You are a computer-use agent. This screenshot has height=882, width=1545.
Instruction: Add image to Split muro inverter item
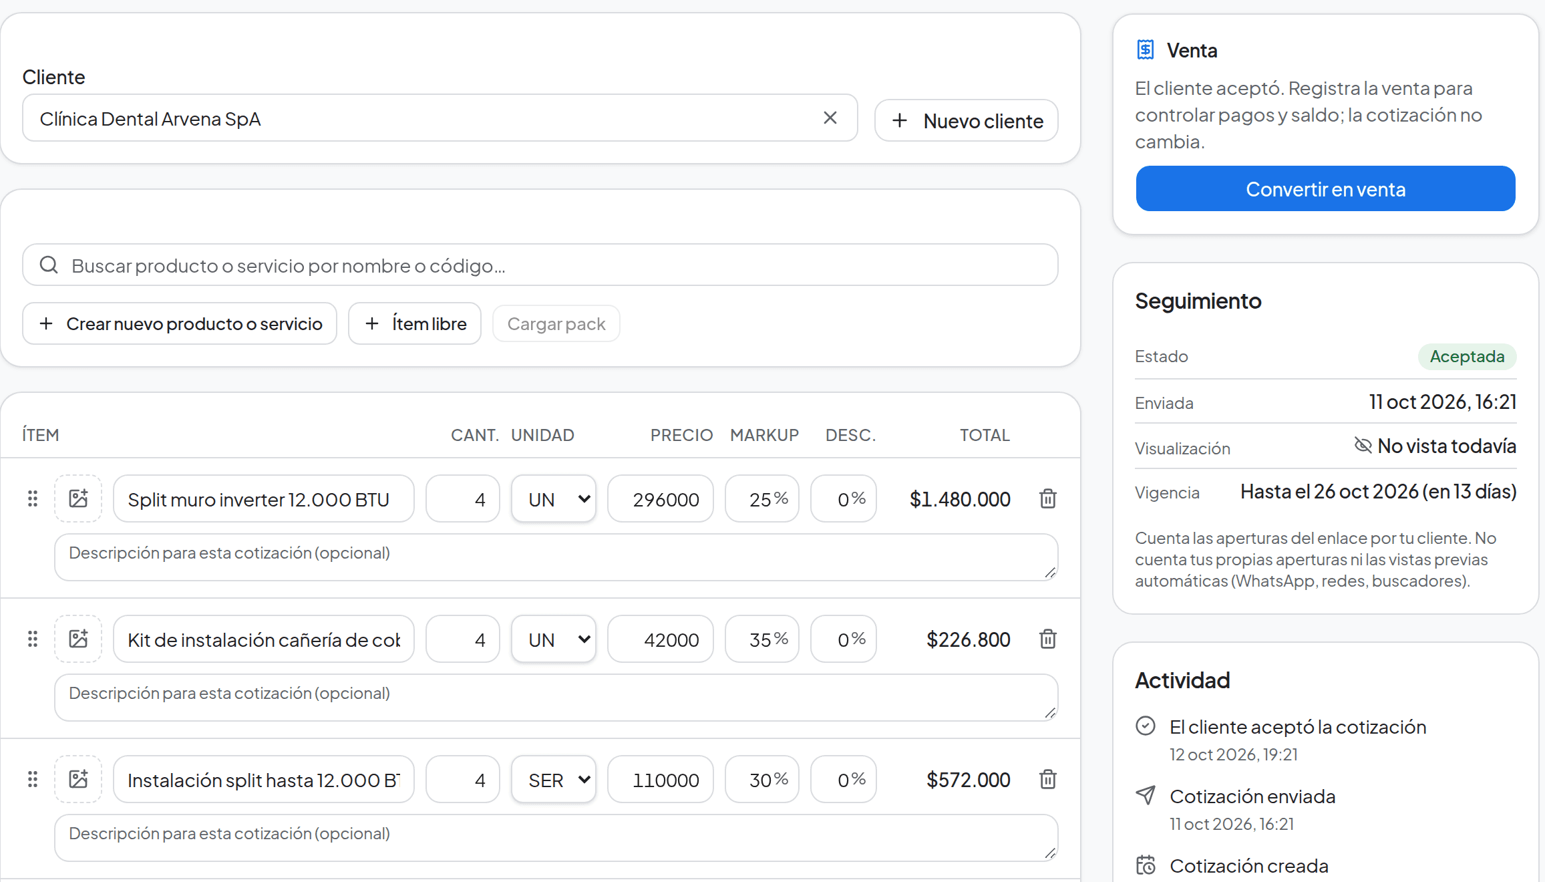[78, 498]
